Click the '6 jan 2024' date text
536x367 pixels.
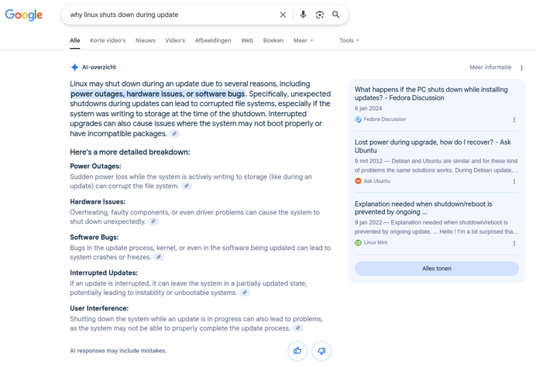pyautogui.click(x=368, y=108)
